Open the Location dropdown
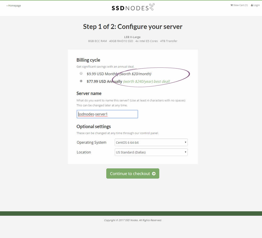 (x=151, y=152)
